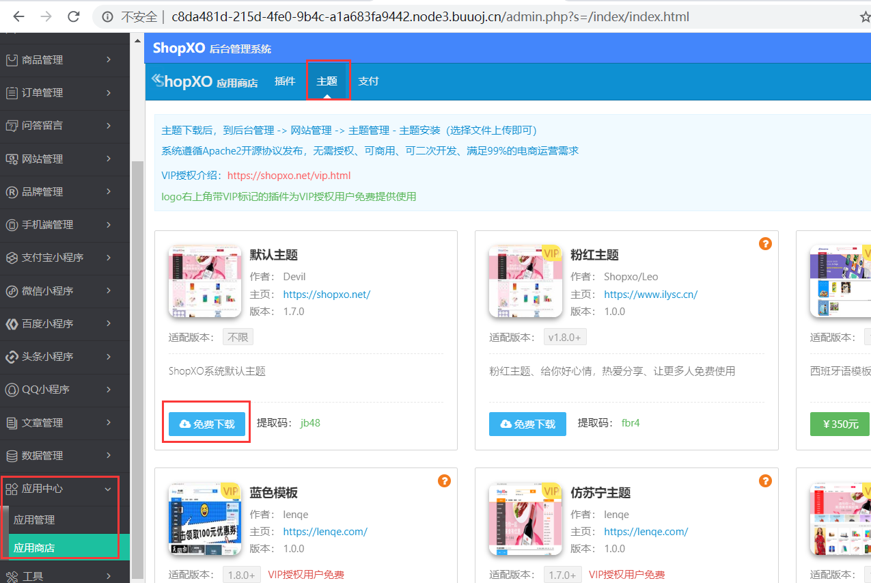Click the 免费下载 button for 默认主题
This screenshot has height=583, width=871.
click(206, 424)
